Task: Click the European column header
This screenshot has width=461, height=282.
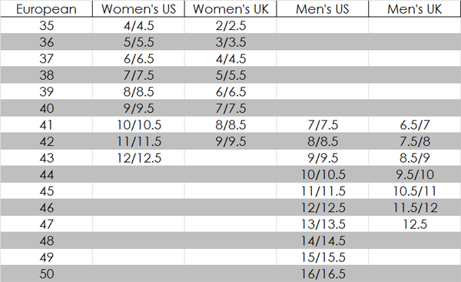Action: click(x=46, y=8)
